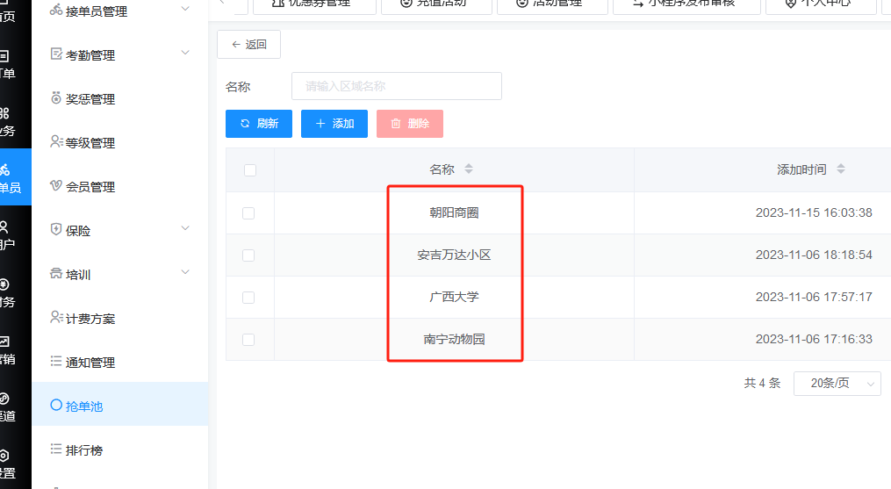Viewport: 891px width, 489px height.
Task: Expand the 考勤管理 submenu
Action: [x=185, y=53]
